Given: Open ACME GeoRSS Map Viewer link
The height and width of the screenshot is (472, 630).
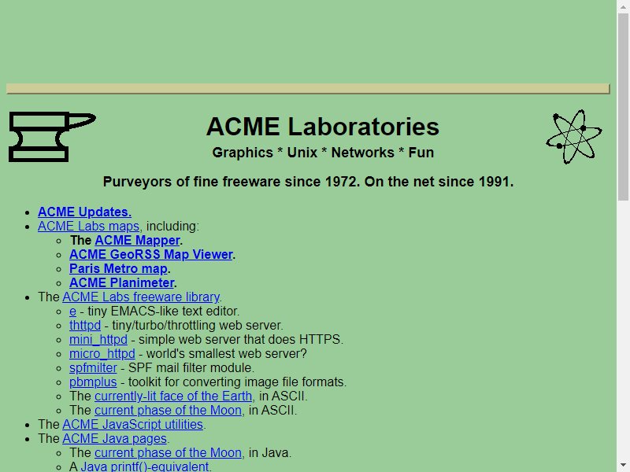Looking at the screenshot, I should 151,254.
